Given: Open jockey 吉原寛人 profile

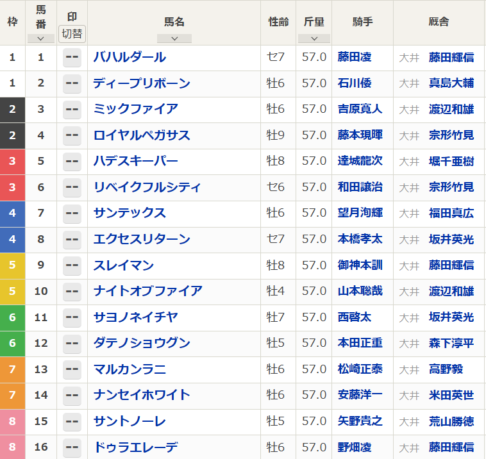Looking at the screenshot, I should point(360,109).
